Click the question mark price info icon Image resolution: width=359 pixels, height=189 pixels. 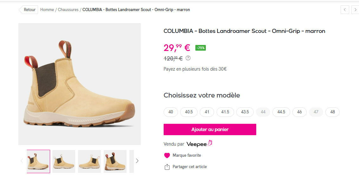188,58
